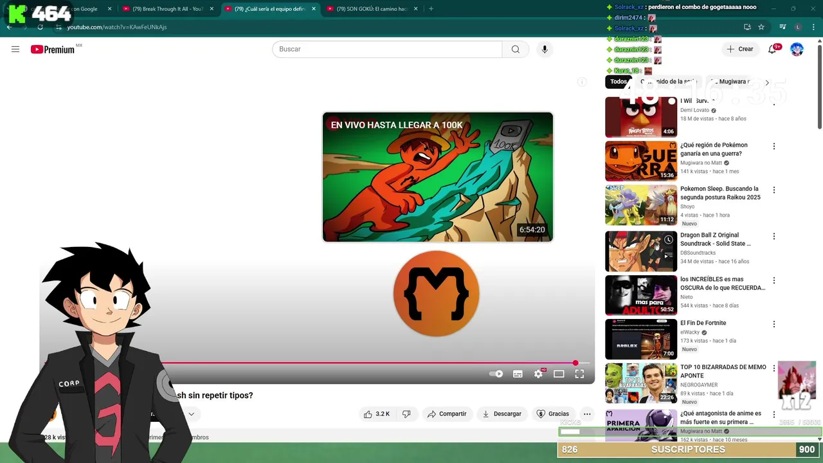Open options menu for El Fin De Fortnite
The image size is (823, 463).
[x=774, y=325]
